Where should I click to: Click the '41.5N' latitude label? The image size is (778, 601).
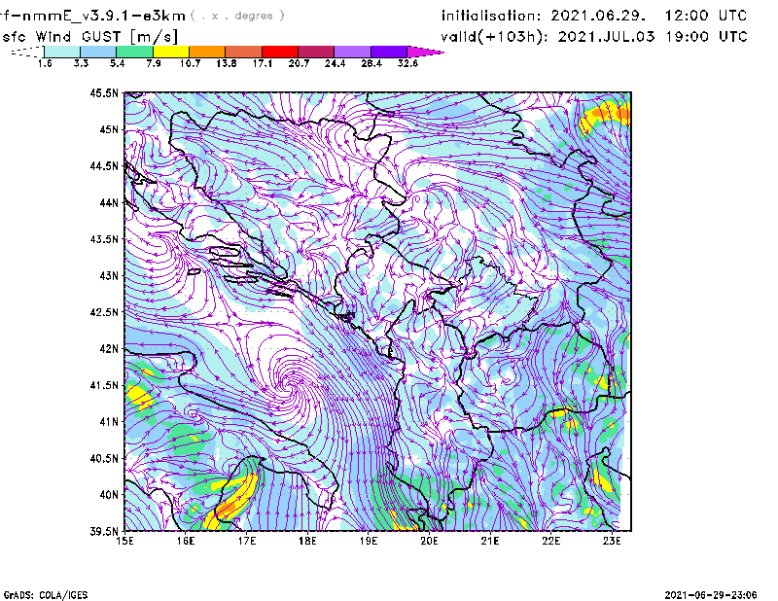[x=104, y=385]
